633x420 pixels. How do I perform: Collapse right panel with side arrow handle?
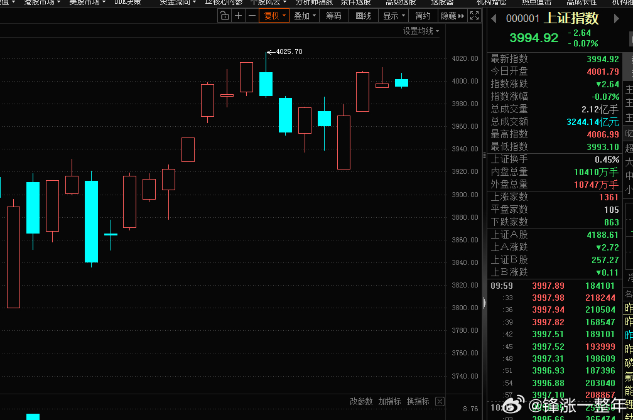click(x=484, y=303)
